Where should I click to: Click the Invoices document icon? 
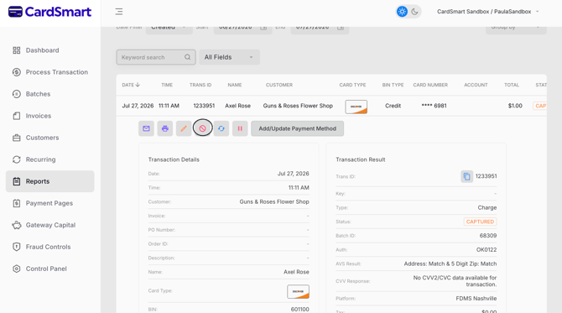(x=17, y=116)
